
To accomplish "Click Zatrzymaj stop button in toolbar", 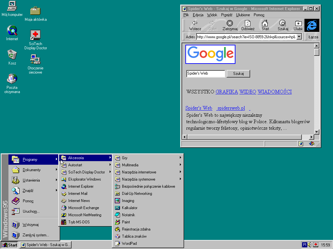I will tap(230, 25).
